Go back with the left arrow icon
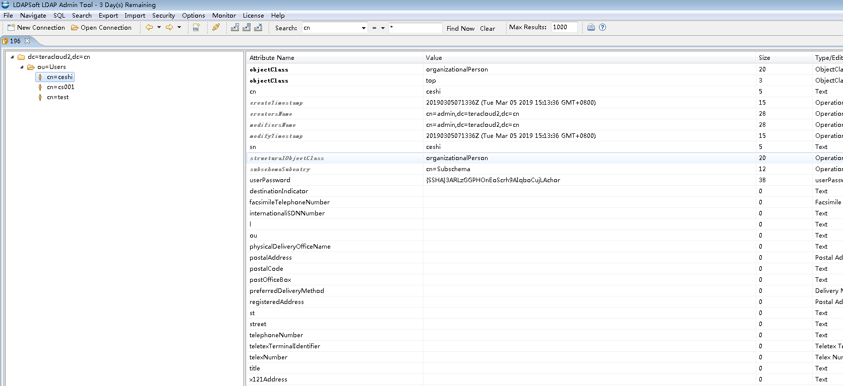843x386 pixels. (149, 28)
